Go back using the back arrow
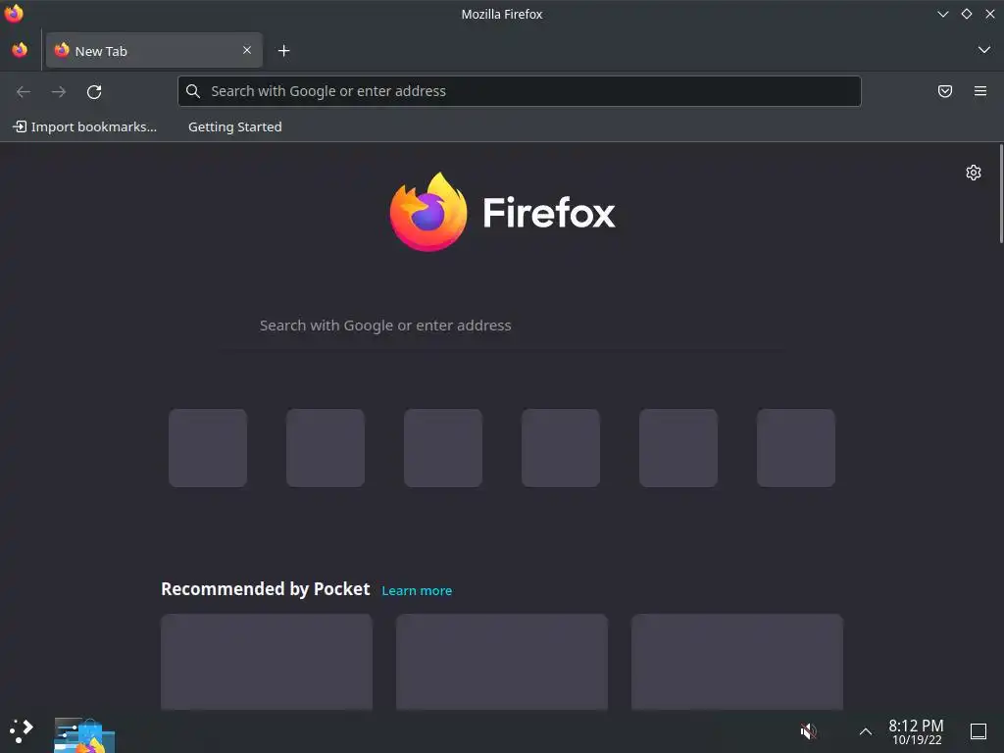The width and height of the screenshot is (1004, 753). tap(24, 91)
